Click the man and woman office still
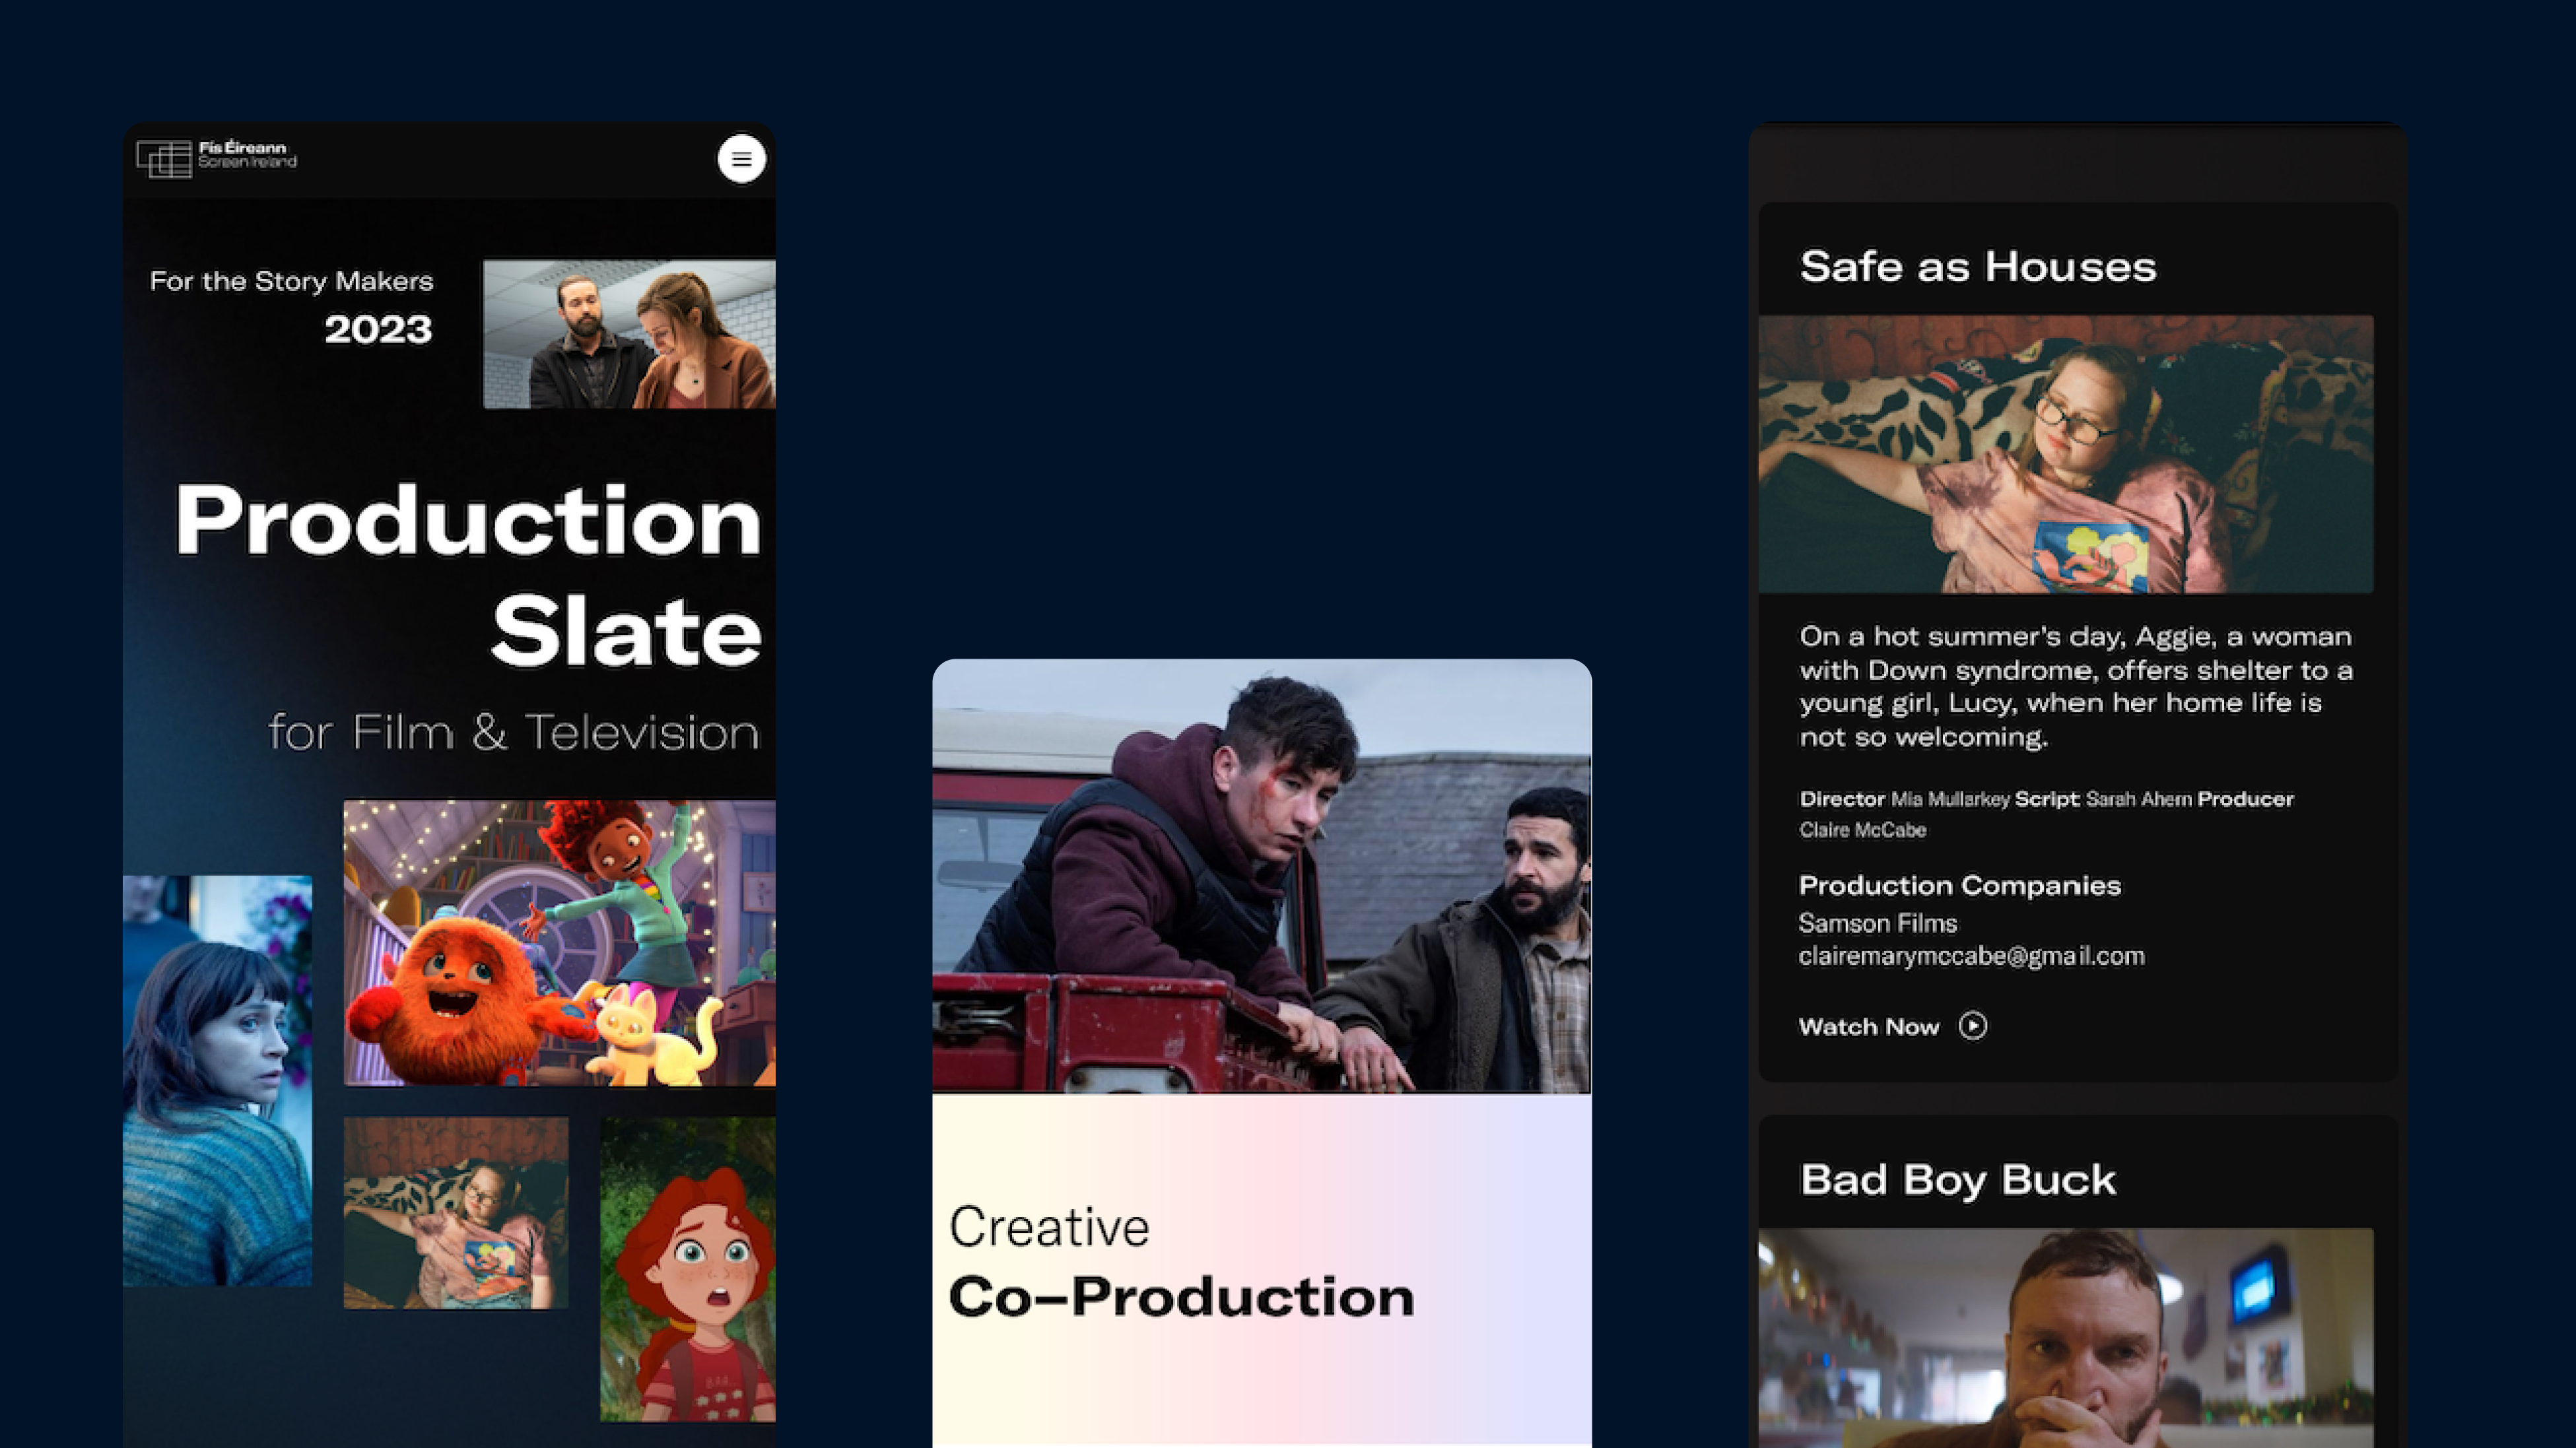Viewport: 2576px width, 1448px height. pos(629,334)
